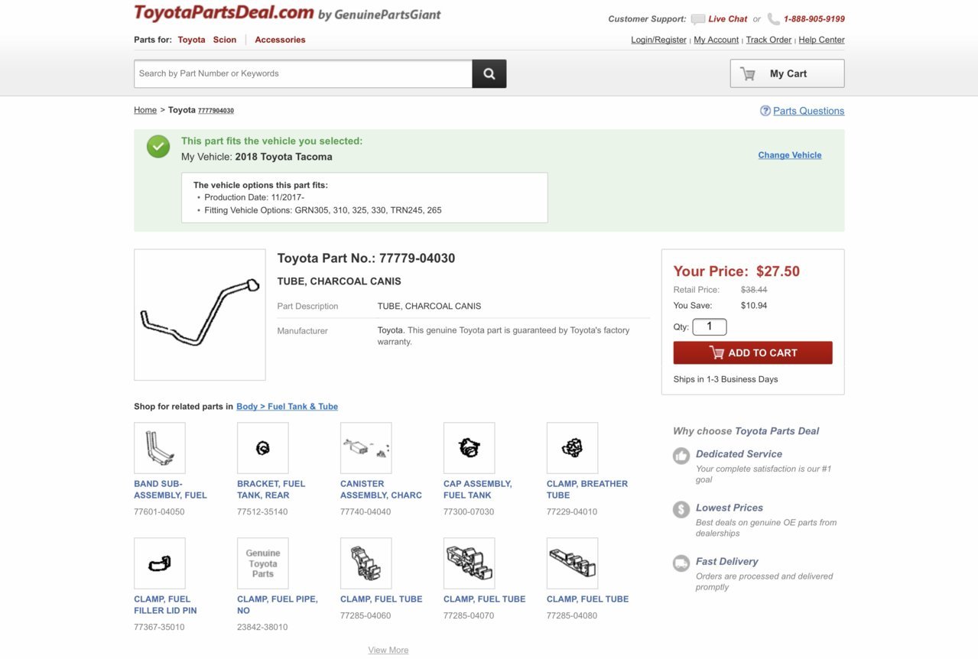Open the thumbnail for part 77285-04080
The height and width of the screenshot is (659, 978).
573,563
